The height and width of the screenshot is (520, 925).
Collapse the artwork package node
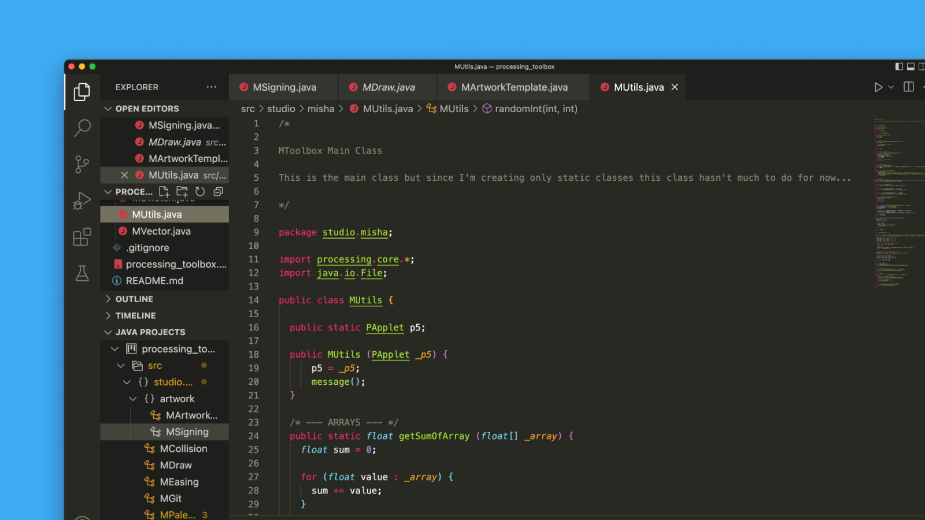click(x=131, y=398)
